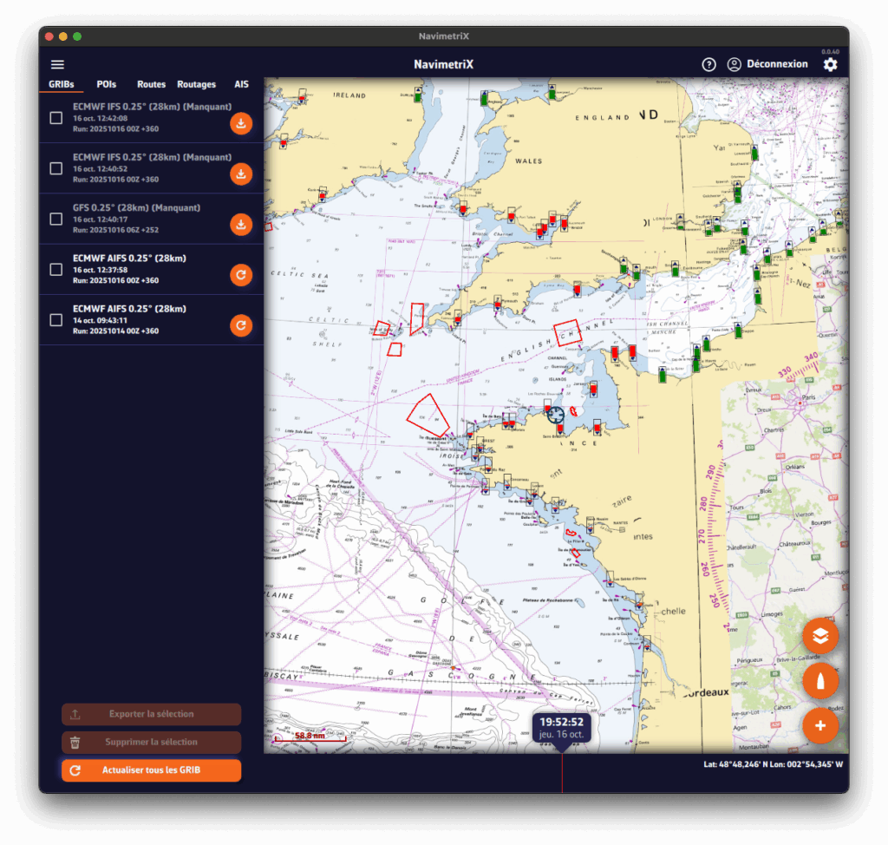This screenshot has width=888, height=845.
Task: Open settings gear icon
Action: coord(830,64)
